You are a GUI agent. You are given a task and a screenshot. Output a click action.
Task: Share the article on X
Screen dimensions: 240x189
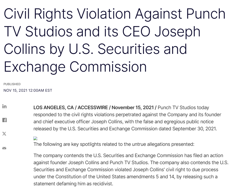tap(4, 134)
